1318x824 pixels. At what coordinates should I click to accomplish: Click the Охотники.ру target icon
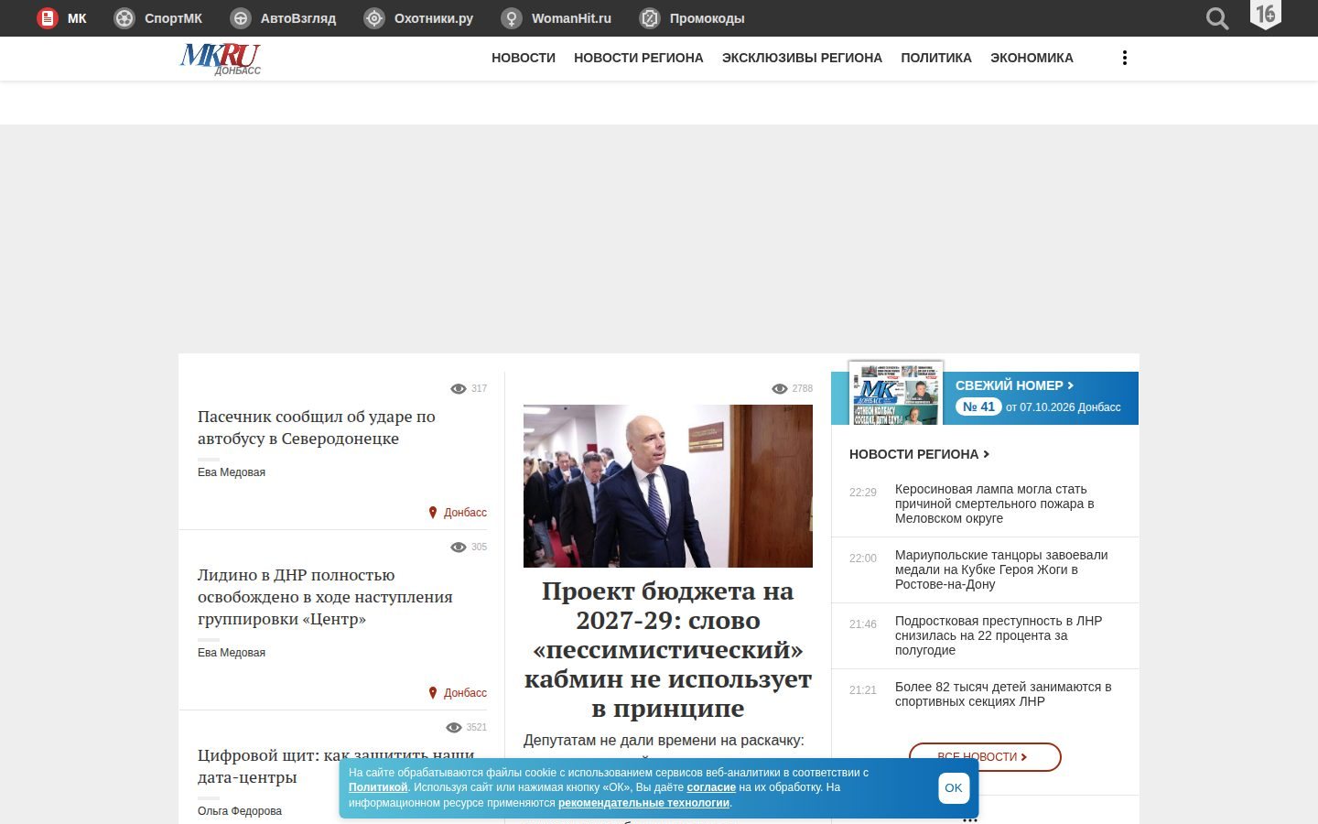[x=374, y=18]
